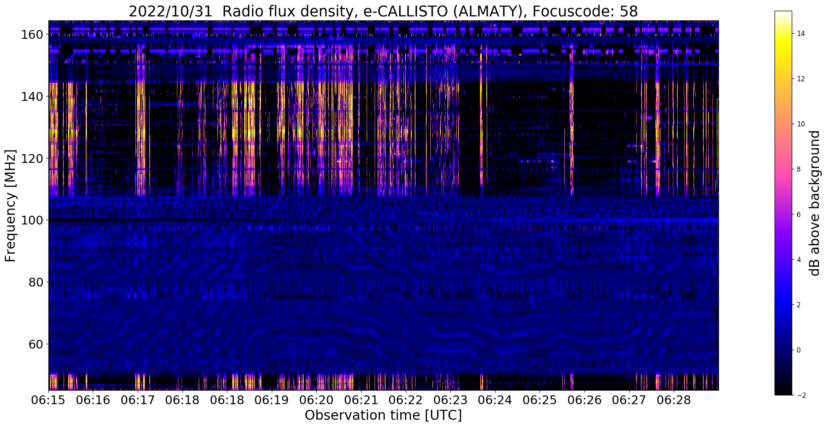
Task: Click the 06:21 time tick label
Action: (x=361, y=401)
